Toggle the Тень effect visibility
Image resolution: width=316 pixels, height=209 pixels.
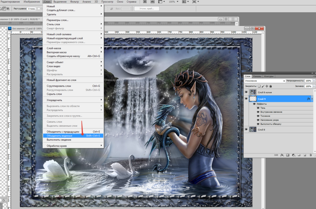point(258,108)
